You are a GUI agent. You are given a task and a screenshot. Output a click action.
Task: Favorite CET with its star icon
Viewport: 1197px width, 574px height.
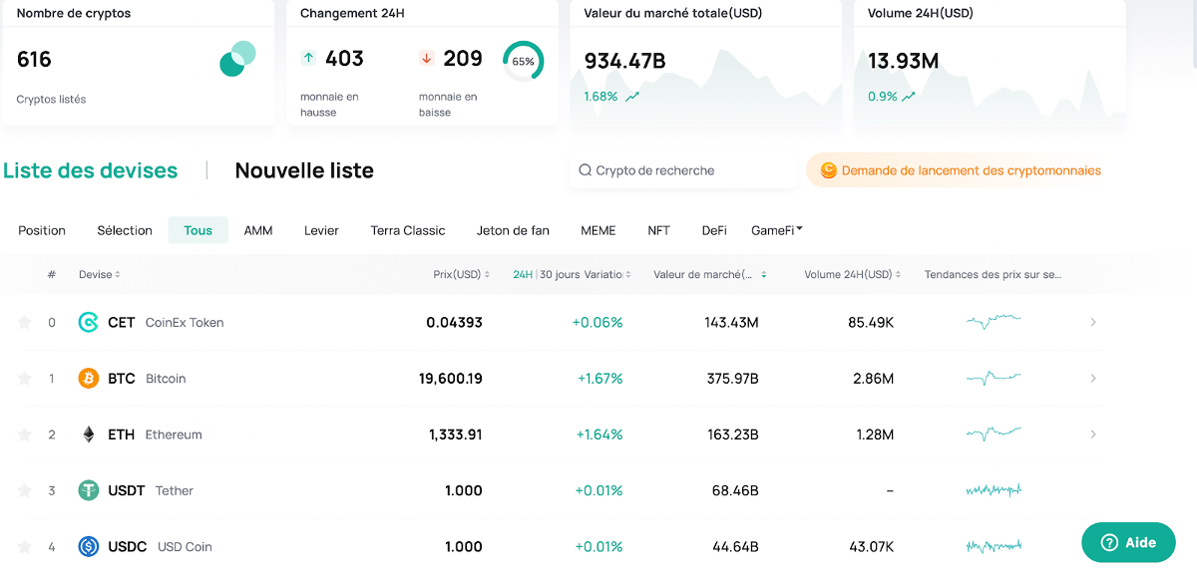click(24, 322)
